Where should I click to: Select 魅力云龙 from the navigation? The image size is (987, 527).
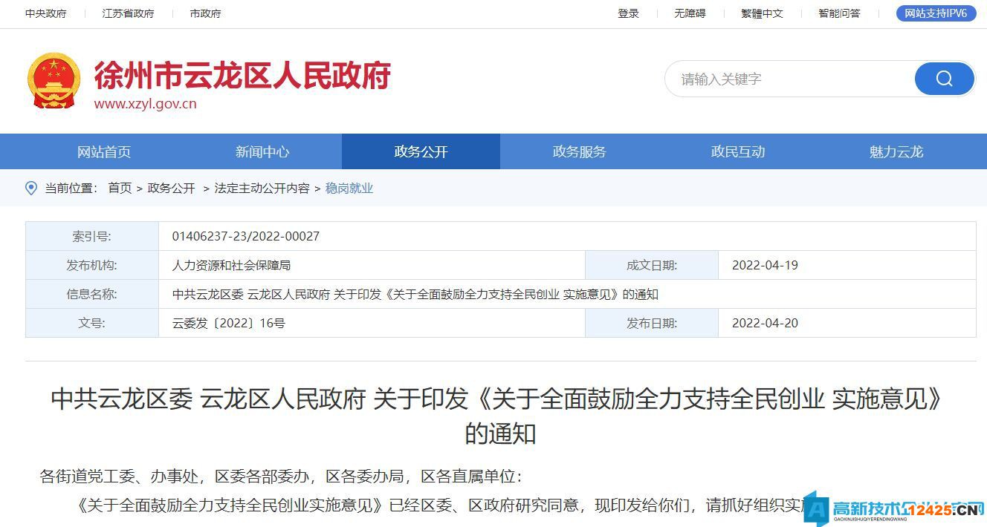[x=895, y=151]
